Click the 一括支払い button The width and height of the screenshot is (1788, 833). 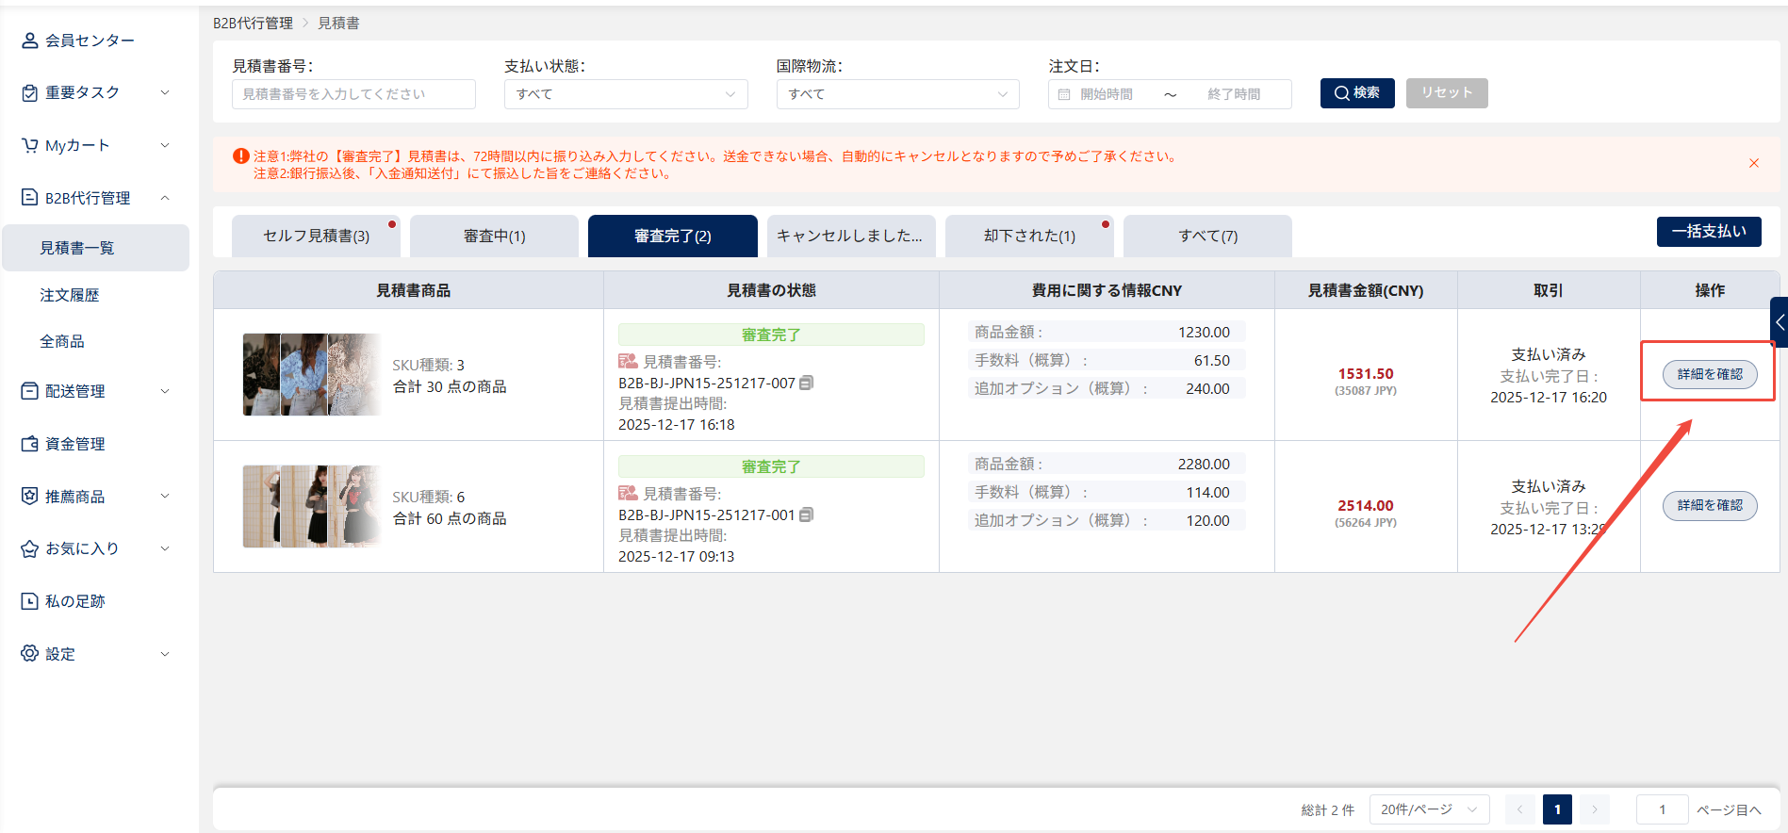1709,232
